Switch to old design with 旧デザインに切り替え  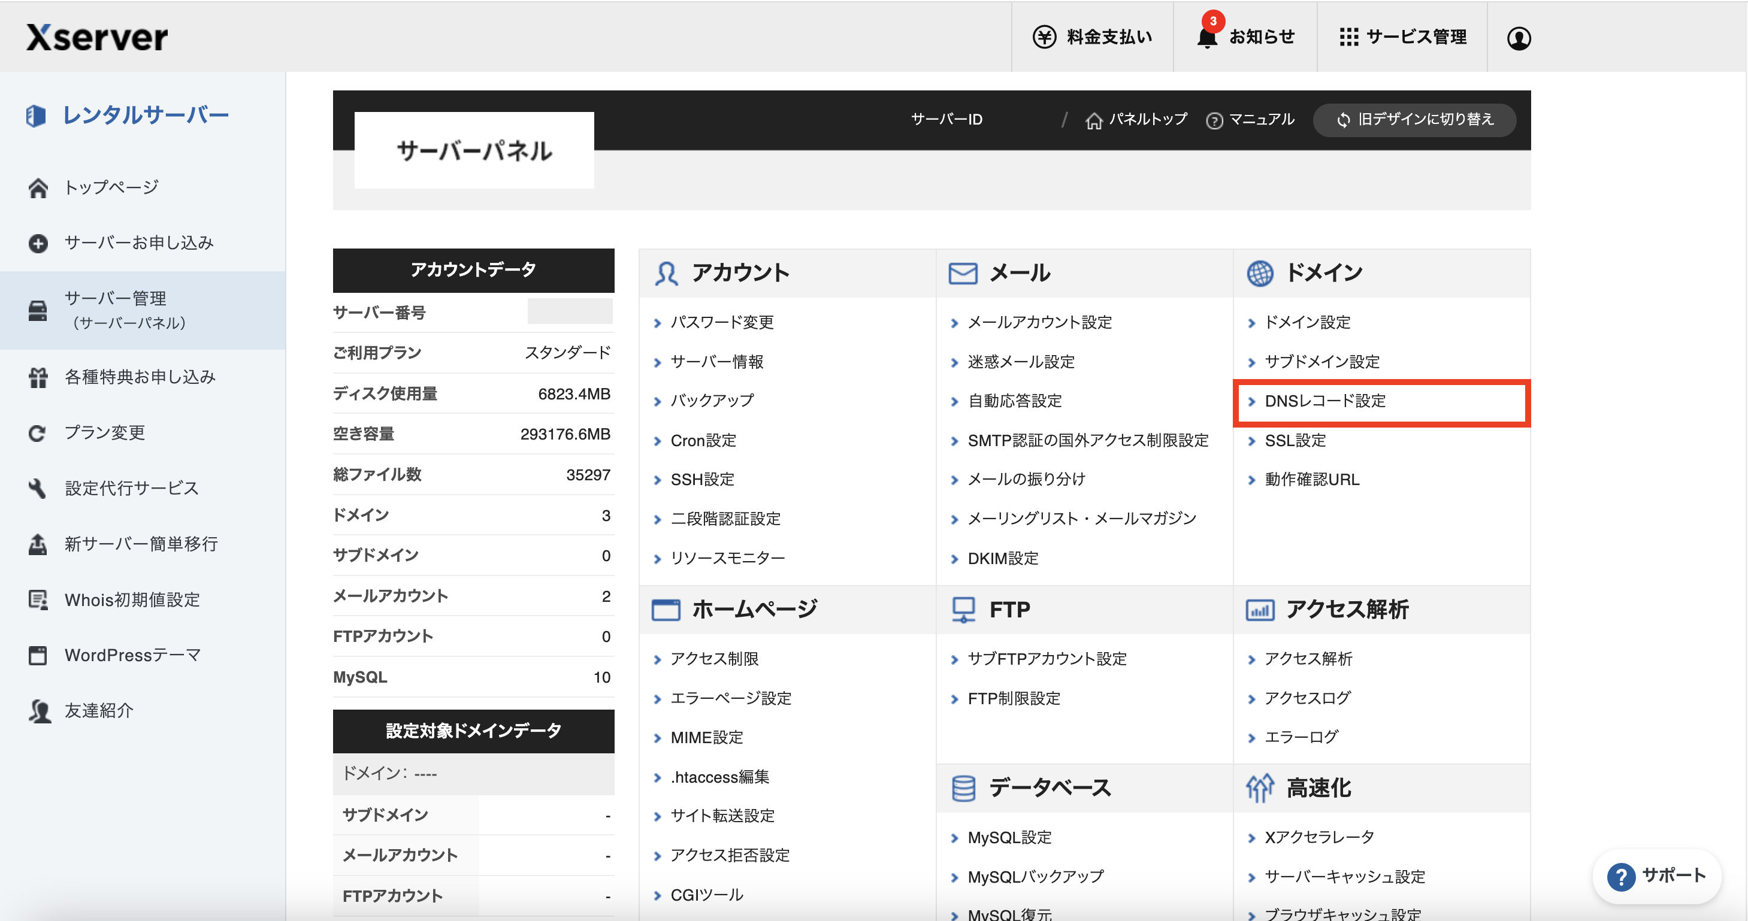click(x=1415, y=120)
